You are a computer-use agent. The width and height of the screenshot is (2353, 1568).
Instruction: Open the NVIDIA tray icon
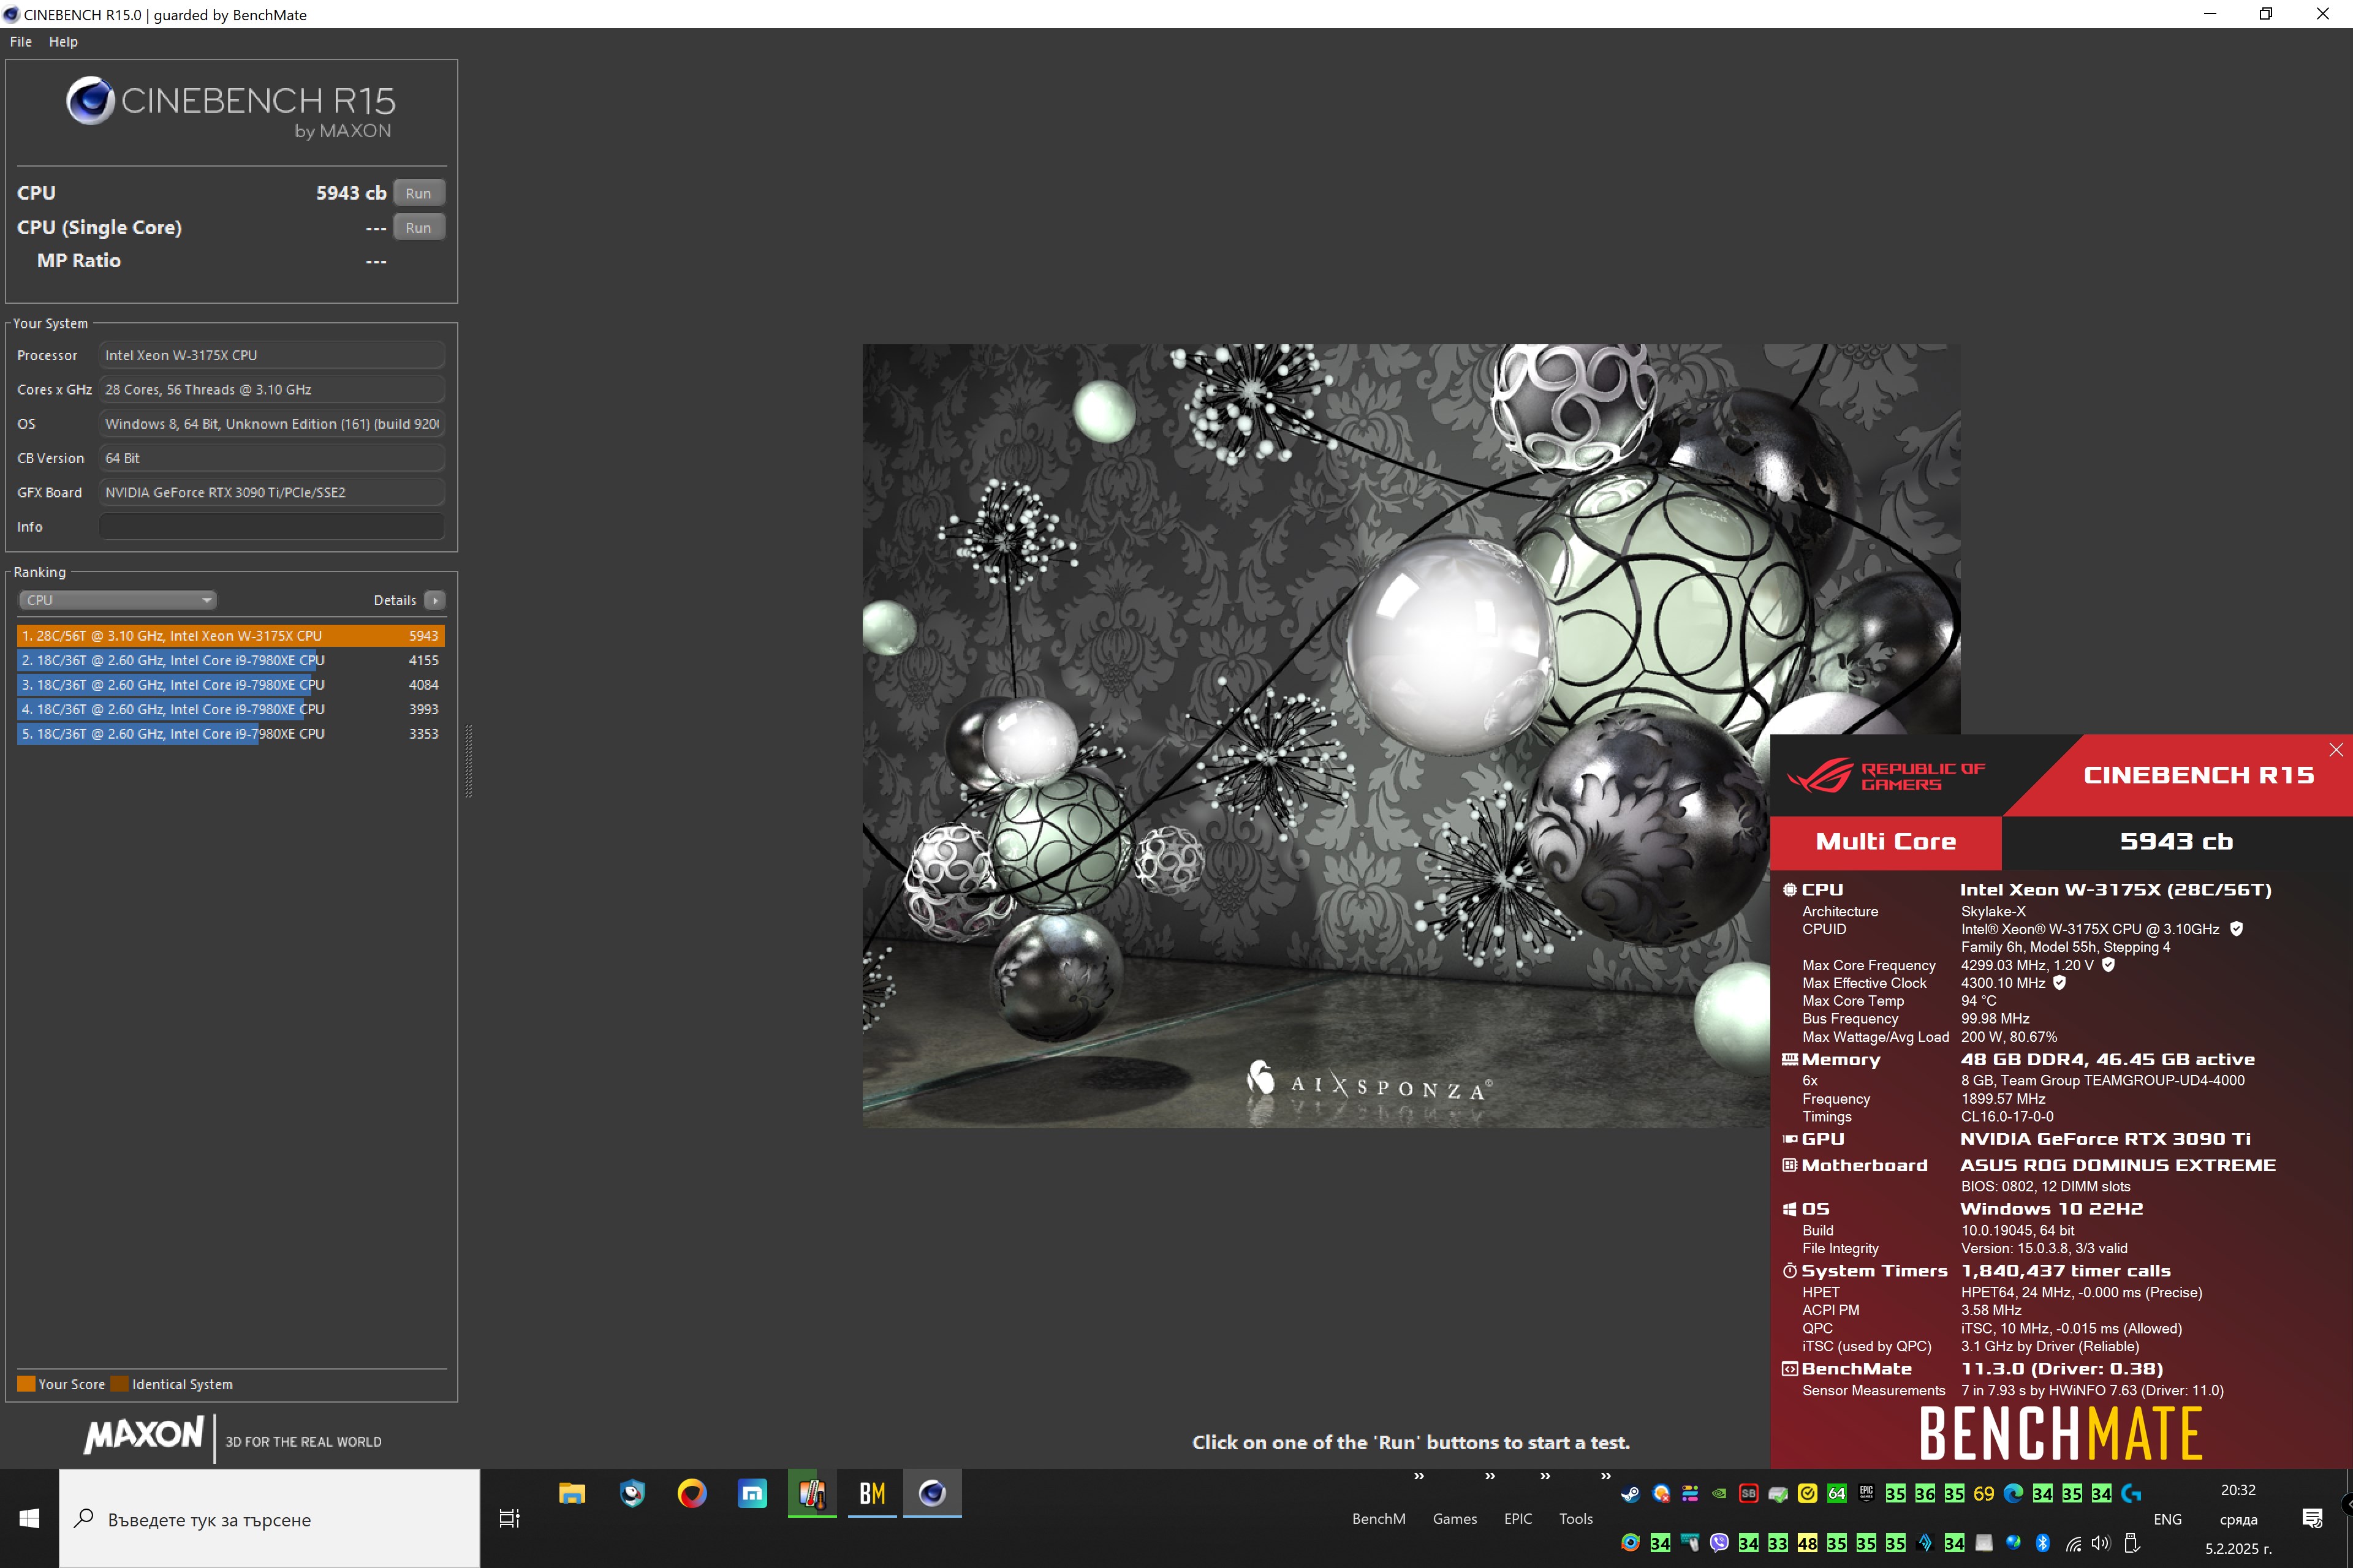pos(1719,1493)
